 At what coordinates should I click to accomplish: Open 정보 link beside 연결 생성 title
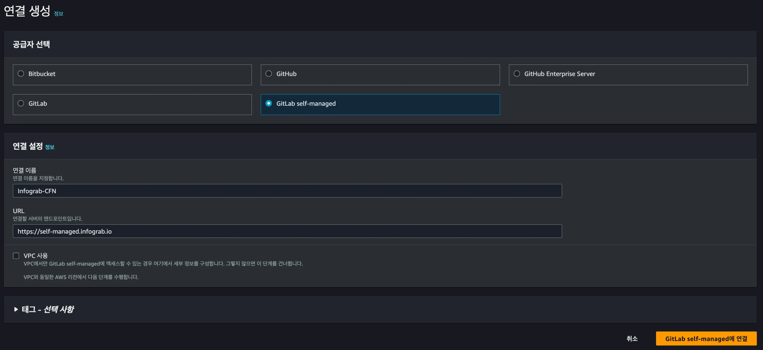pos(58,14)
